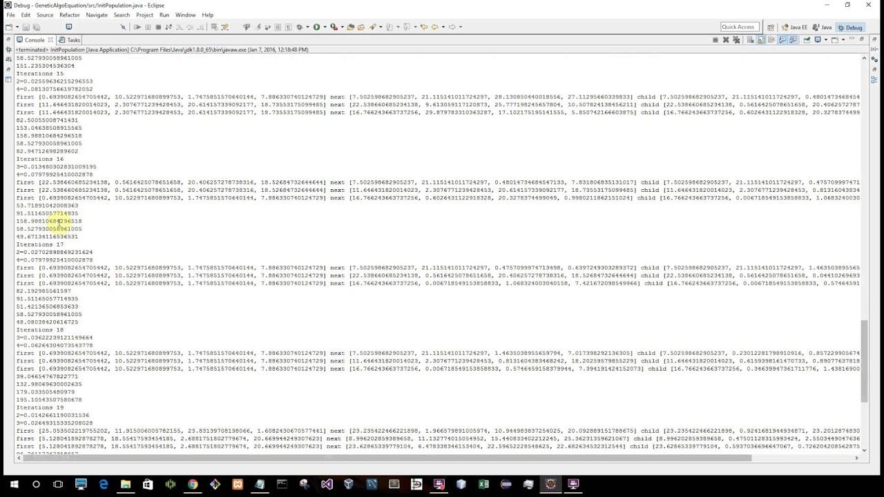
Task: Minimize the Console view panel
Action: 852,39
